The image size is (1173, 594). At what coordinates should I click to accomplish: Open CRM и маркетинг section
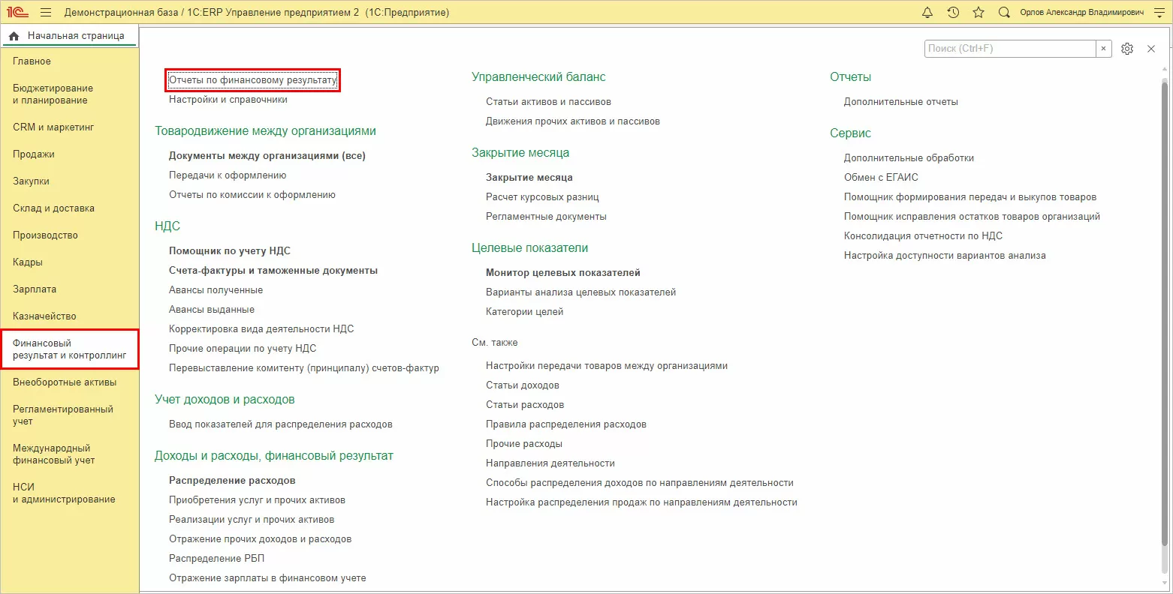click(53, 127)
